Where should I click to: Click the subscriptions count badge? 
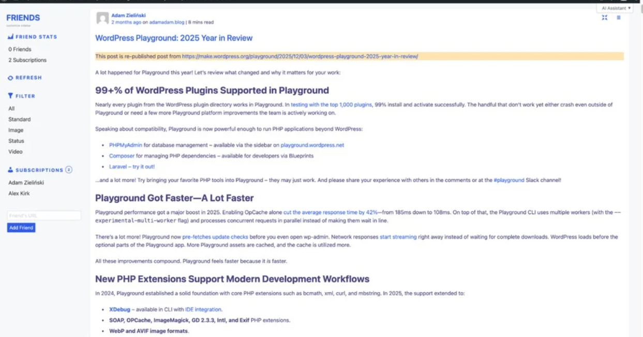[x=69, y=170]
